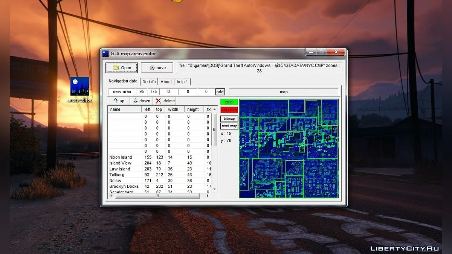Delete the selected area with red X
Screen dimensions: 452x254
click(165, 101)
